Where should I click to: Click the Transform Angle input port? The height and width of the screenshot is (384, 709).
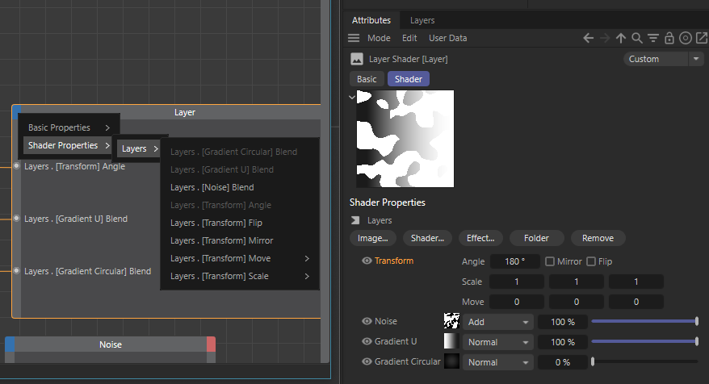(x=16, y=166)
